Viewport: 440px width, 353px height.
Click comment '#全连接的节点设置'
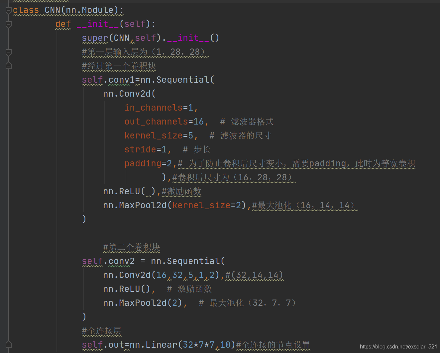point(273,345)
